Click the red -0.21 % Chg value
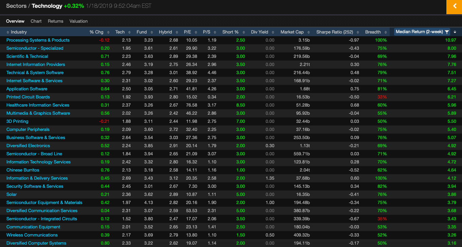The height and width of the screenshot is (247, 462). tap(104, 121)
